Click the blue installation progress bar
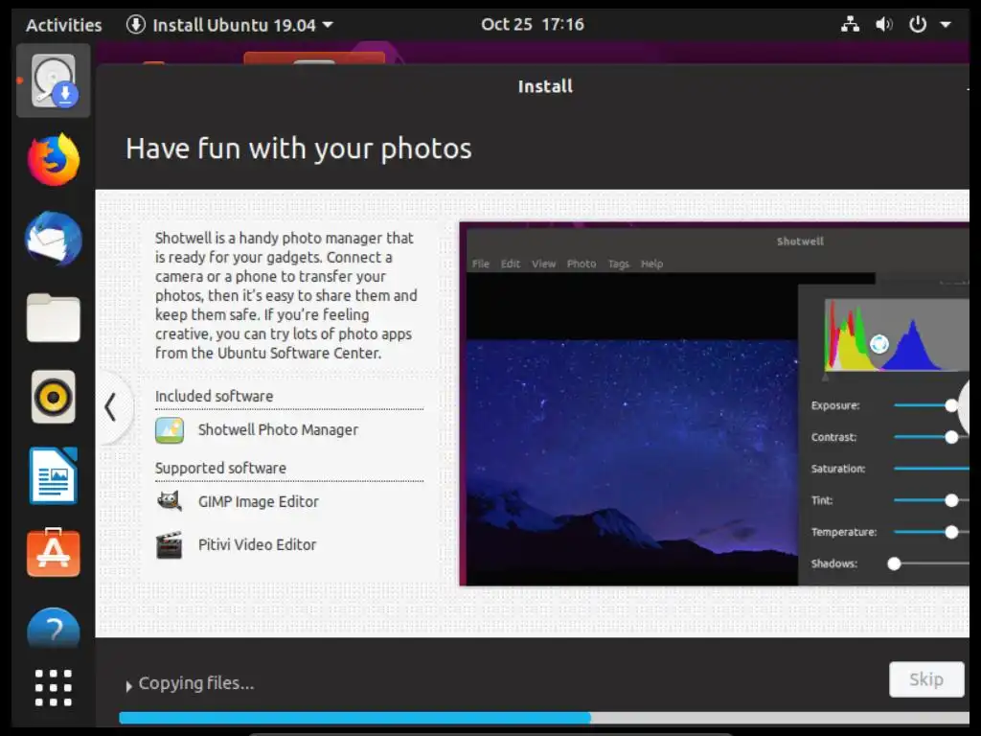Screen dimensions: 981x736 coord(354,718)
